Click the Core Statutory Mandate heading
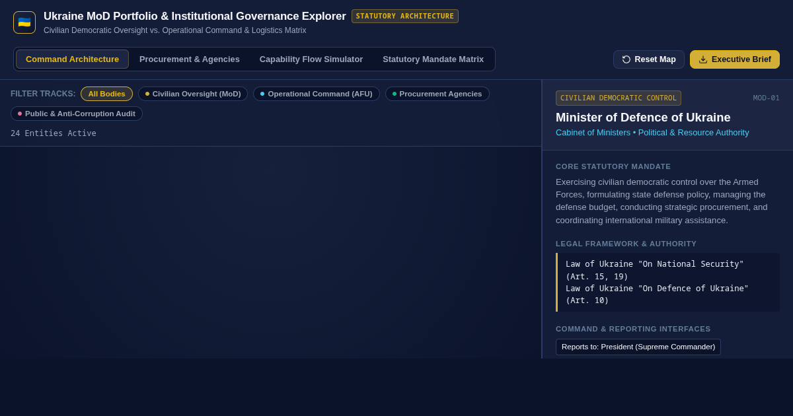The width and height of the screenshot is (793, 416). [613, 166]
